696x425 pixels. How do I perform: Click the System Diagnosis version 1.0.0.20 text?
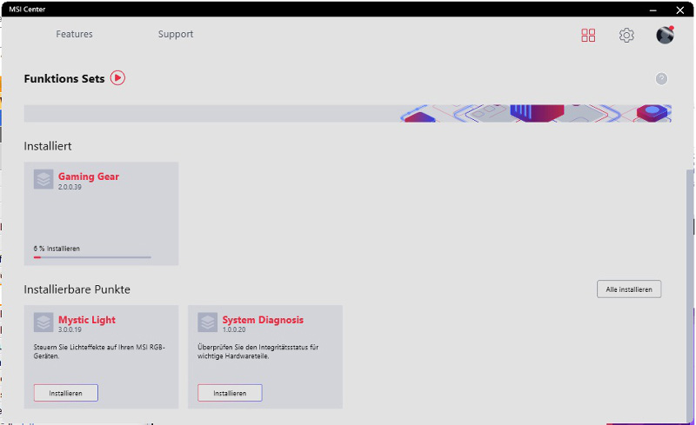coord(234,329)
